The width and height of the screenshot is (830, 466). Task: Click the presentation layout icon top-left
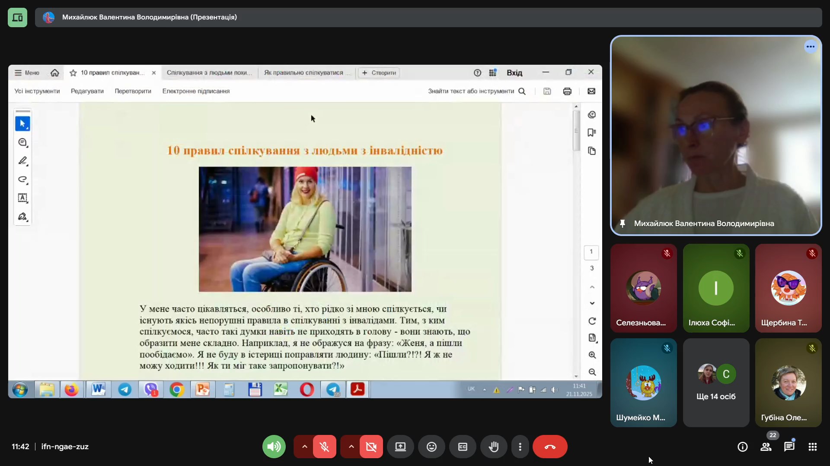[17, 17]
